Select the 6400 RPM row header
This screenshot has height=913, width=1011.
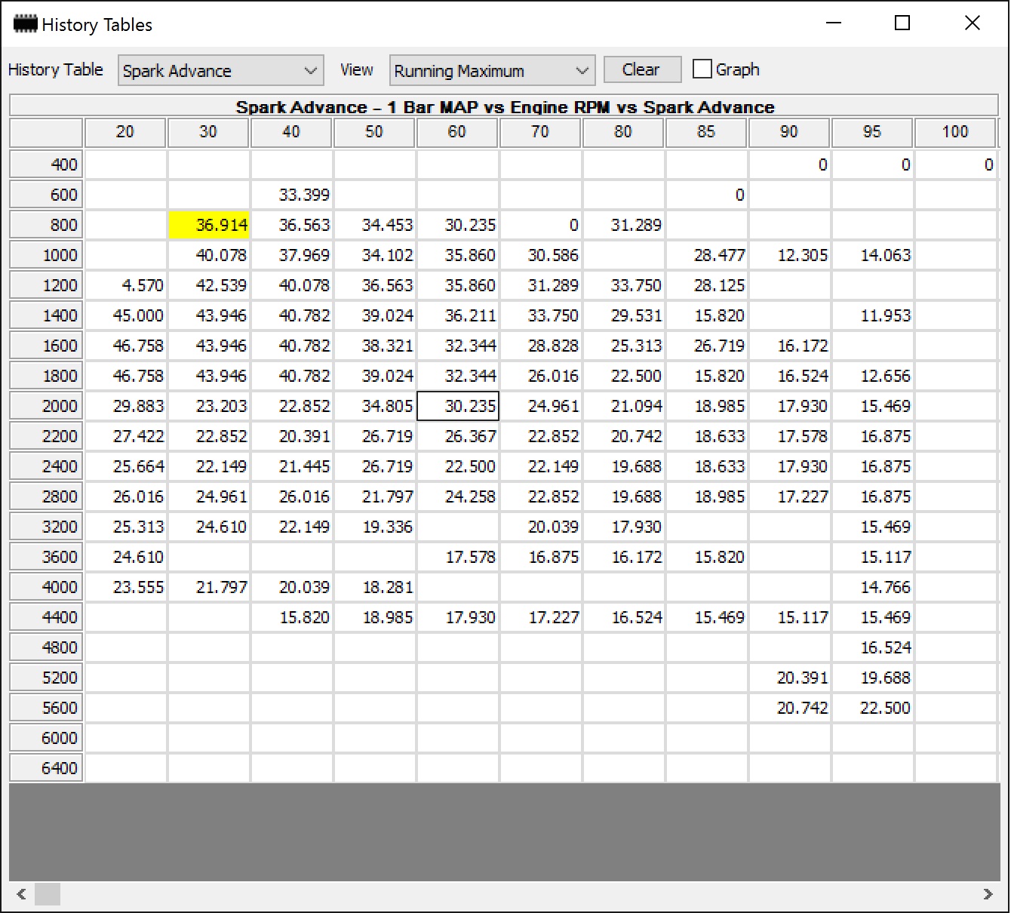click(x=46, y=768)
